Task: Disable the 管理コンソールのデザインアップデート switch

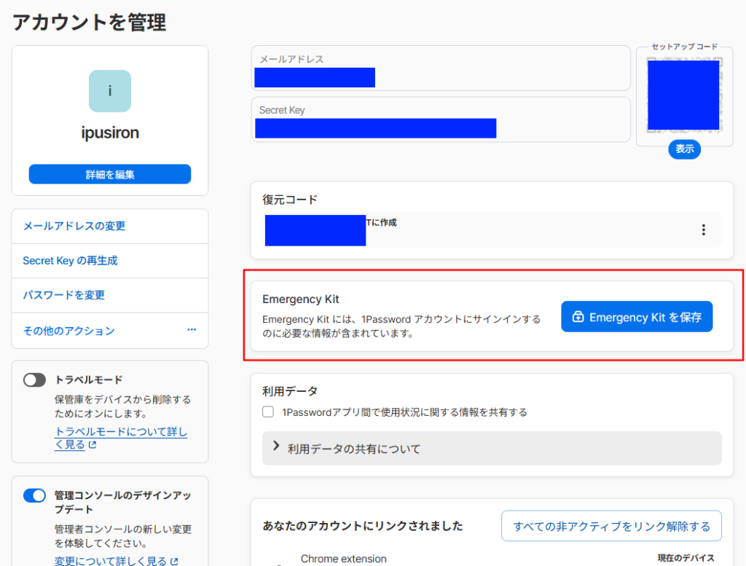Action: click(35, 495)
